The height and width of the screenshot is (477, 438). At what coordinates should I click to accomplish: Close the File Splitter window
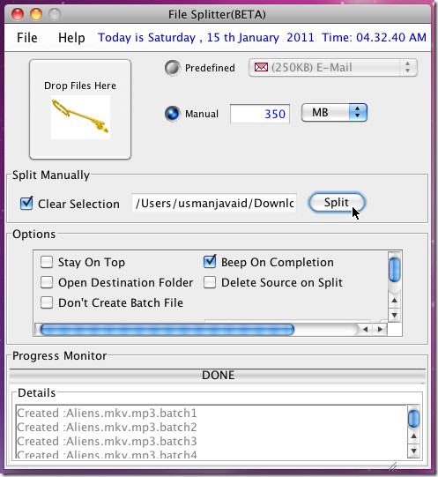[18, 14]
